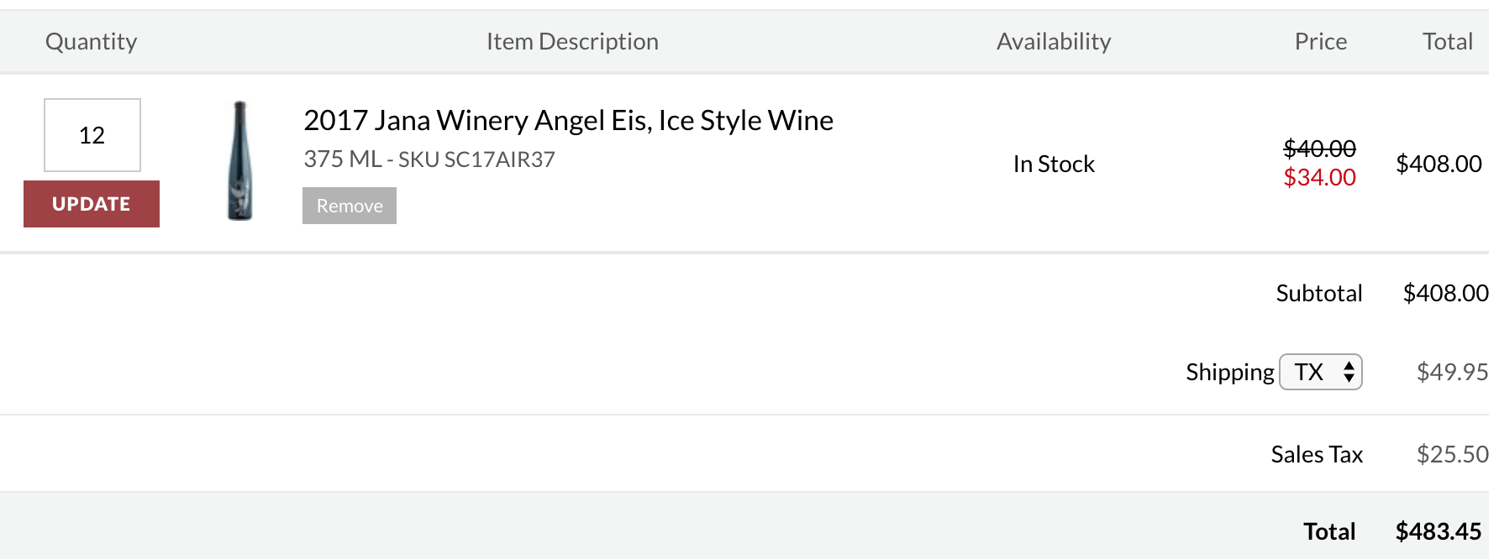
Task: Click the $49.95 shipping cost
Action: pos(1452,372)
